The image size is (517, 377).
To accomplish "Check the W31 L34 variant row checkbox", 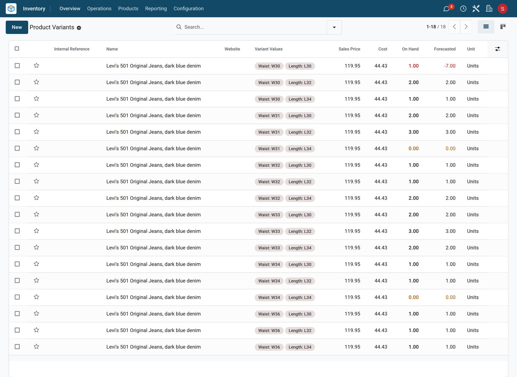I will pos(17,148).
